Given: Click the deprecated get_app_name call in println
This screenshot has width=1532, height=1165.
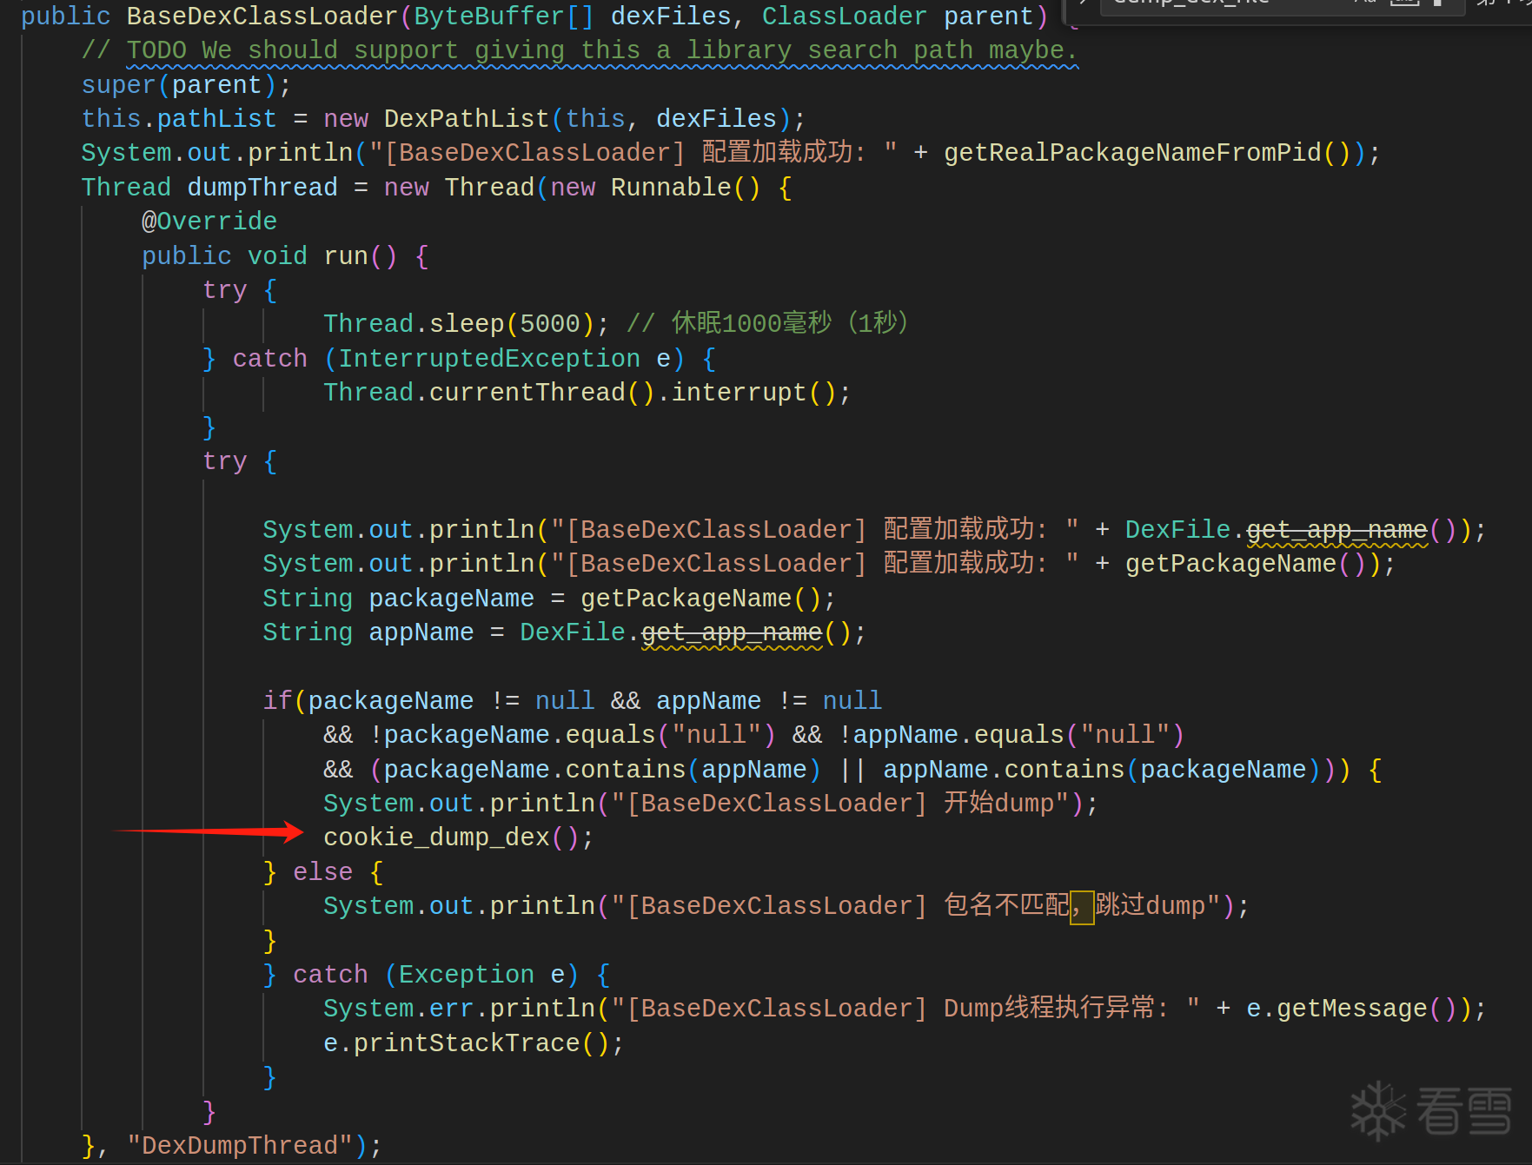Looking at the screenshot, I should click(1337, 530).
